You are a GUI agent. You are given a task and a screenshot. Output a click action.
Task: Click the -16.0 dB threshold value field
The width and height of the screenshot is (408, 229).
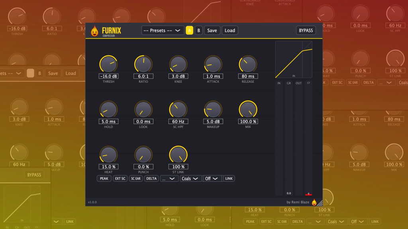coord(108,76)
